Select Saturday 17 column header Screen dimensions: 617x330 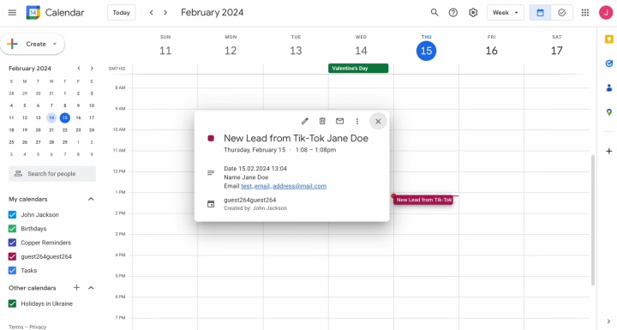556,46
